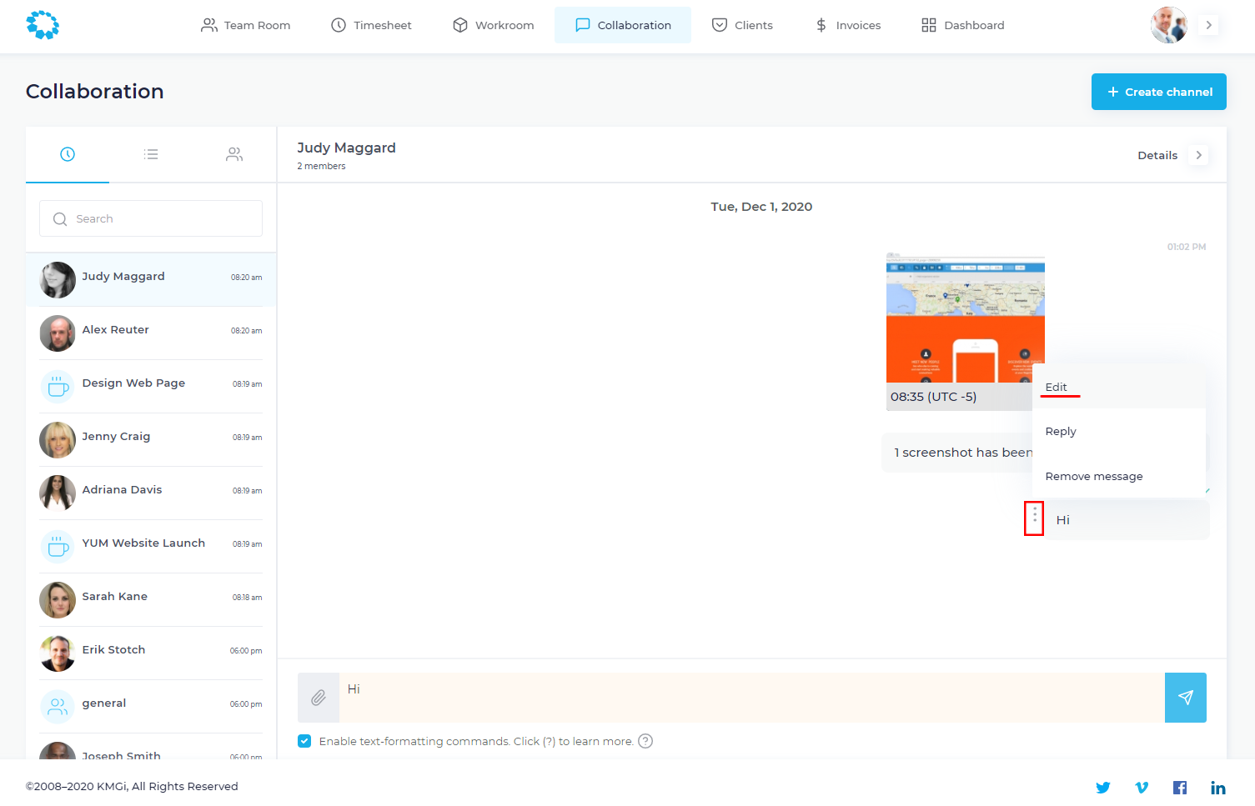
Task: Open the people contacts icon tab
Action: [234, 154]
